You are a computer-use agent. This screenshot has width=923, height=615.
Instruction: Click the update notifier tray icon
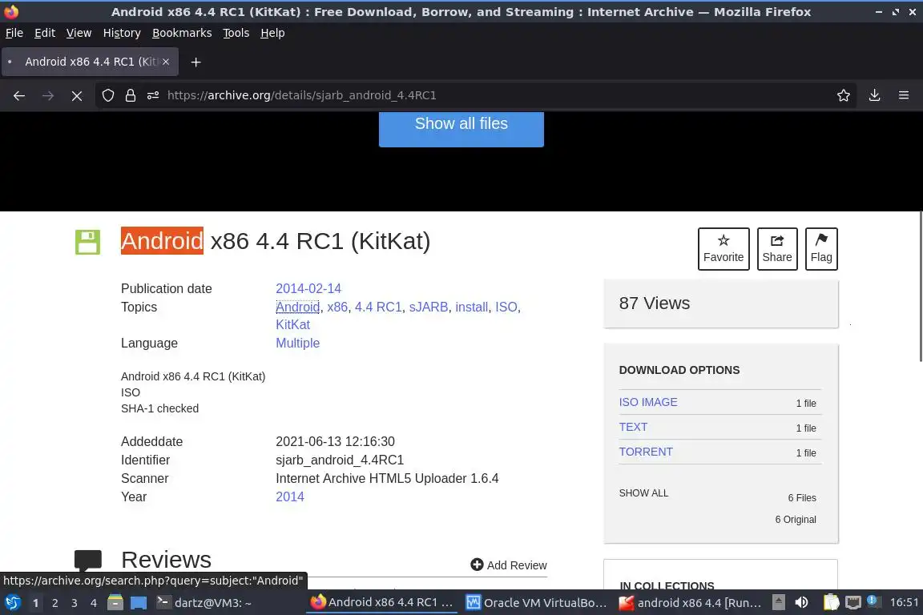coord(873,601)
